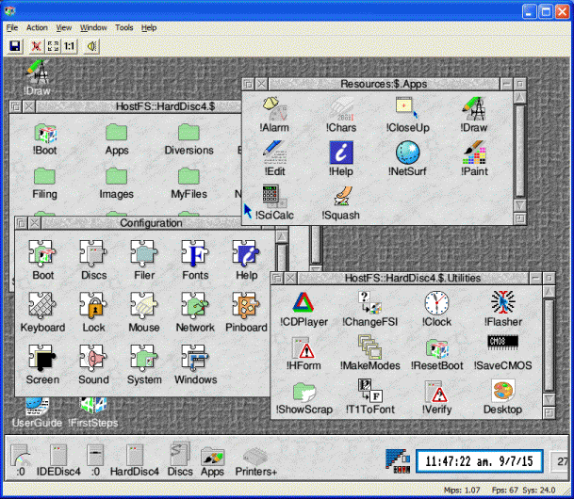Viewport: 574px width, 499px height.
Task: Click the 1:1 scale toolbar button
Action: pos(69,46)
